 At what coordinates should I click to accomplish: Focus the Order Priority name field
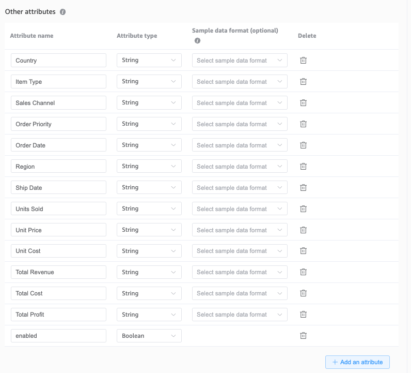(x=58, y=124)
